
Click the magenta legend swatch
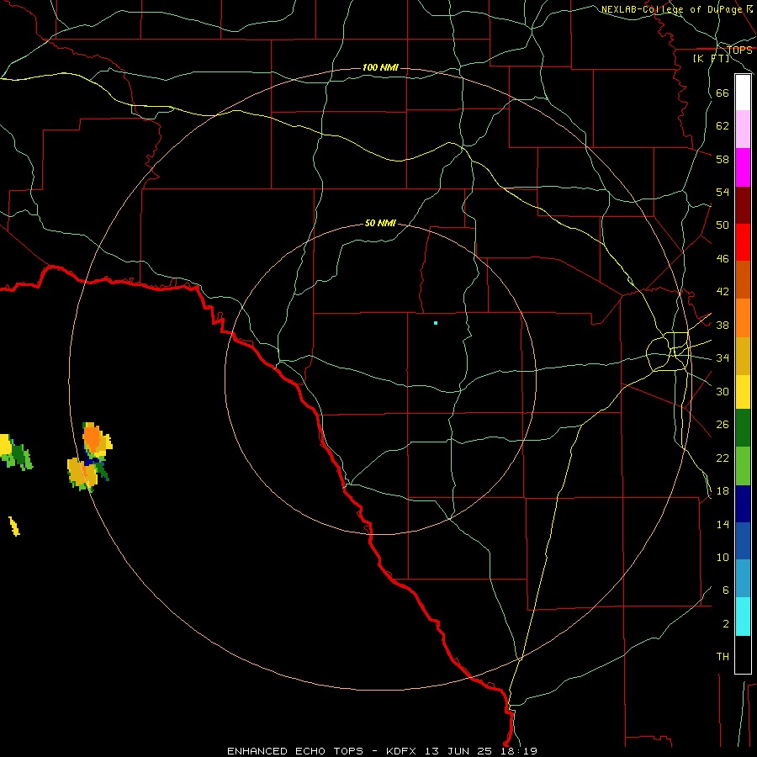pos(743,167)
